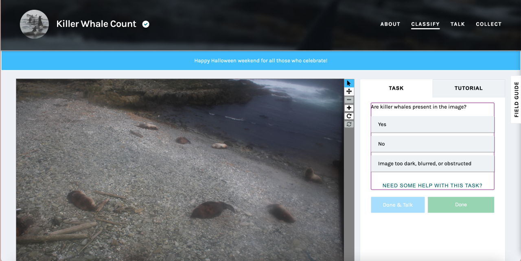
Task: Click the beach subject image
Action: 180,170
